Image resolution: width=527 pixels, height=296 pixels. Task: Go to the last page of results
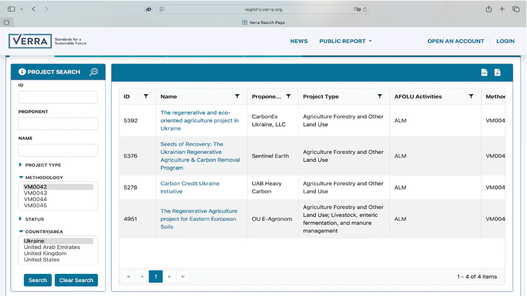click(183, 276)
